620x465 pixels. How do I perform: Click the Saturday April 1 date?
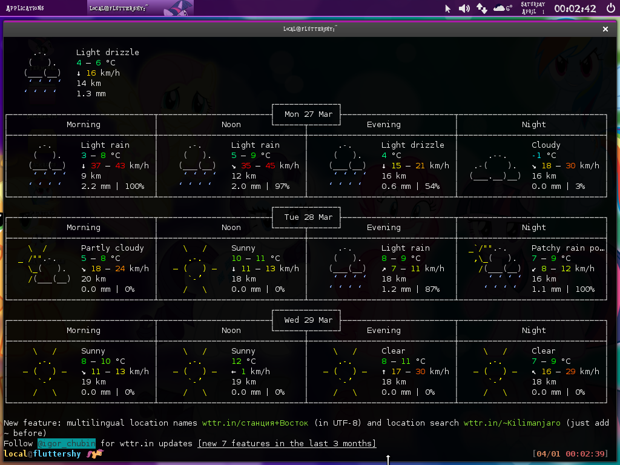pos(533,8)
